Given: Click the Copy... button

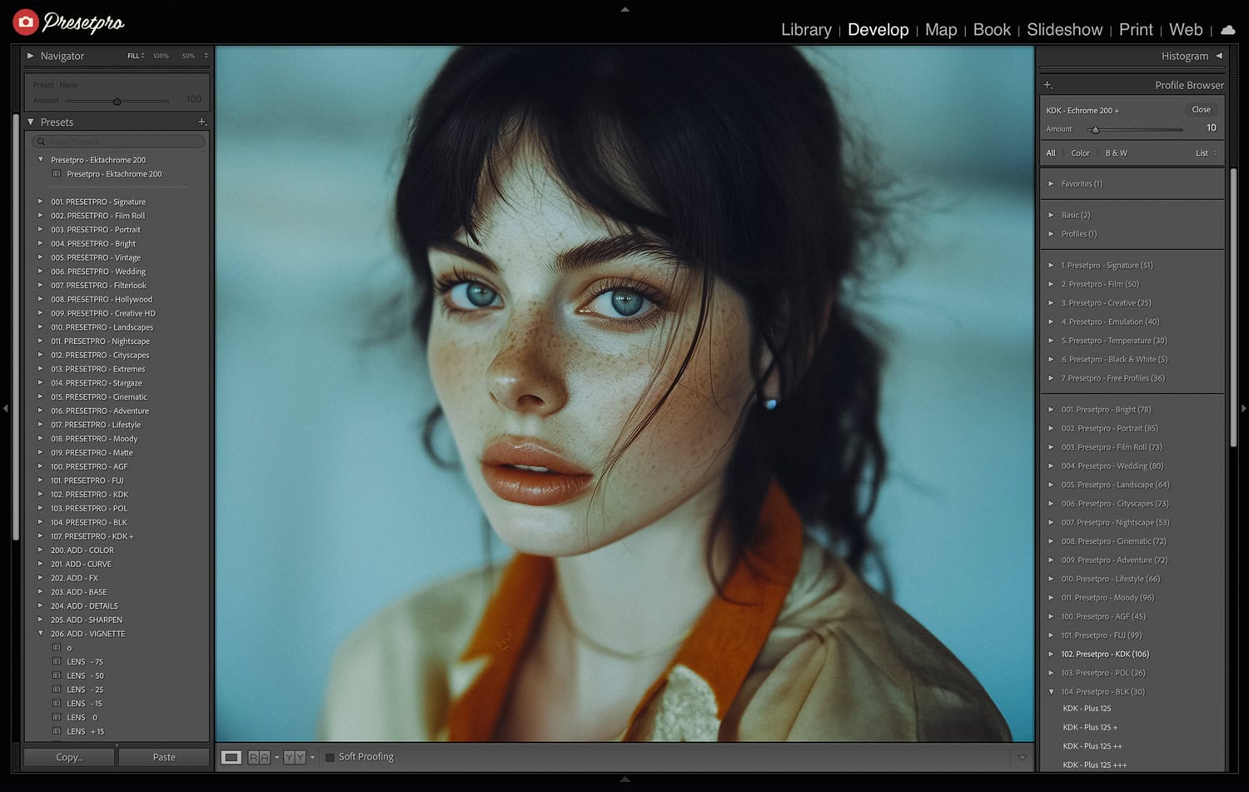Looking at the screenshot, I should [x=69, y=757].
